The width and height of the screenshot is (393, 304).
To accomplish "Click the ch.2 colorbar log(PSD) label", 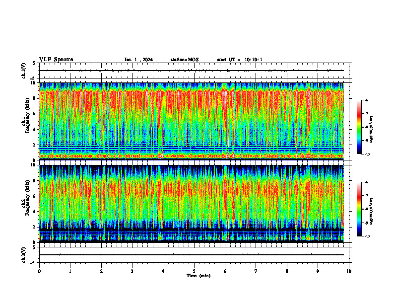I will [372, 211].
